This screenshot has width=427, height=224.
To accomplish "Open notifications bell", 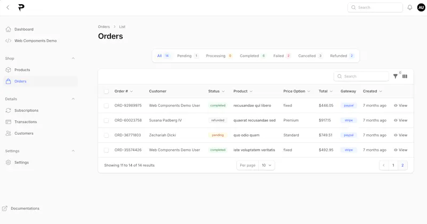I will click(x=409, y=7).
